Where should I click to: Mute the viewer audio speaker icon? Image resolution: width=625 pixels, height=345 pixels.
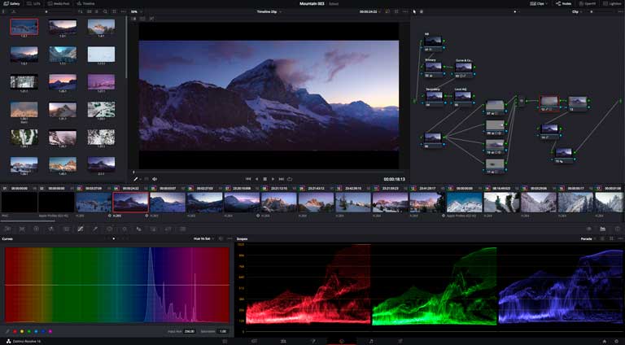click(155, 178)
